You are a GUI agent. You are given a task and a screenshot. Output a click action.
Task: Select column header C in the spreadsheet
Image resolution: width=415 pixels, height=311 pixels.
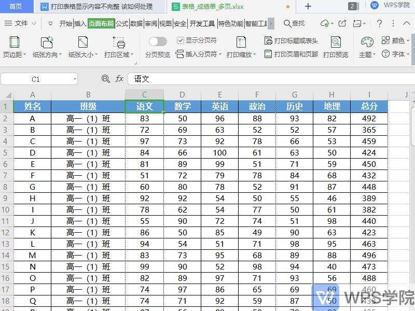pyautogui.click(x=144, y=95)
